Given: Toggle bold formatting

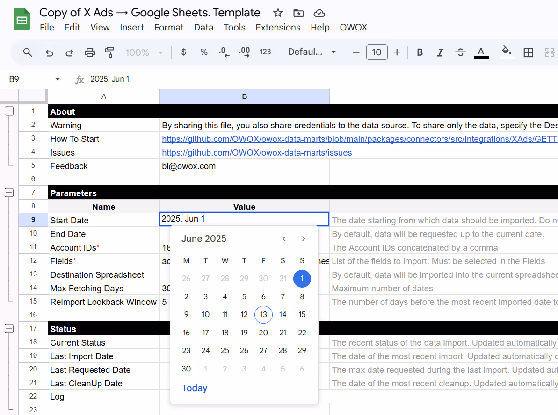Looking at the screenshot, I should coord(419,52).
